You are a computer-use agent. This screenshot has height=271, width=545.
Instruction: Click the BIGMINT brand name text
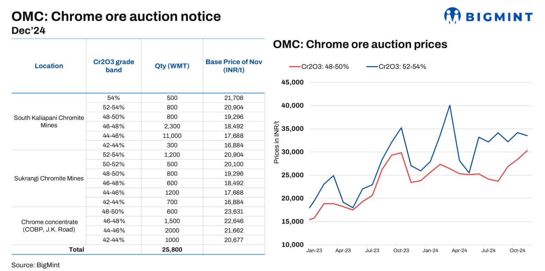(499, 17)
